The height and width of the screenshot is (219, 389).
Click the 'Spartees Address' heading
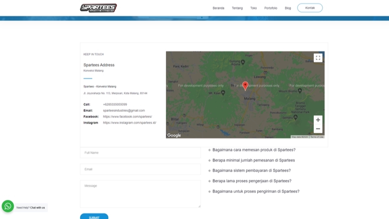(x=99, y=65)
